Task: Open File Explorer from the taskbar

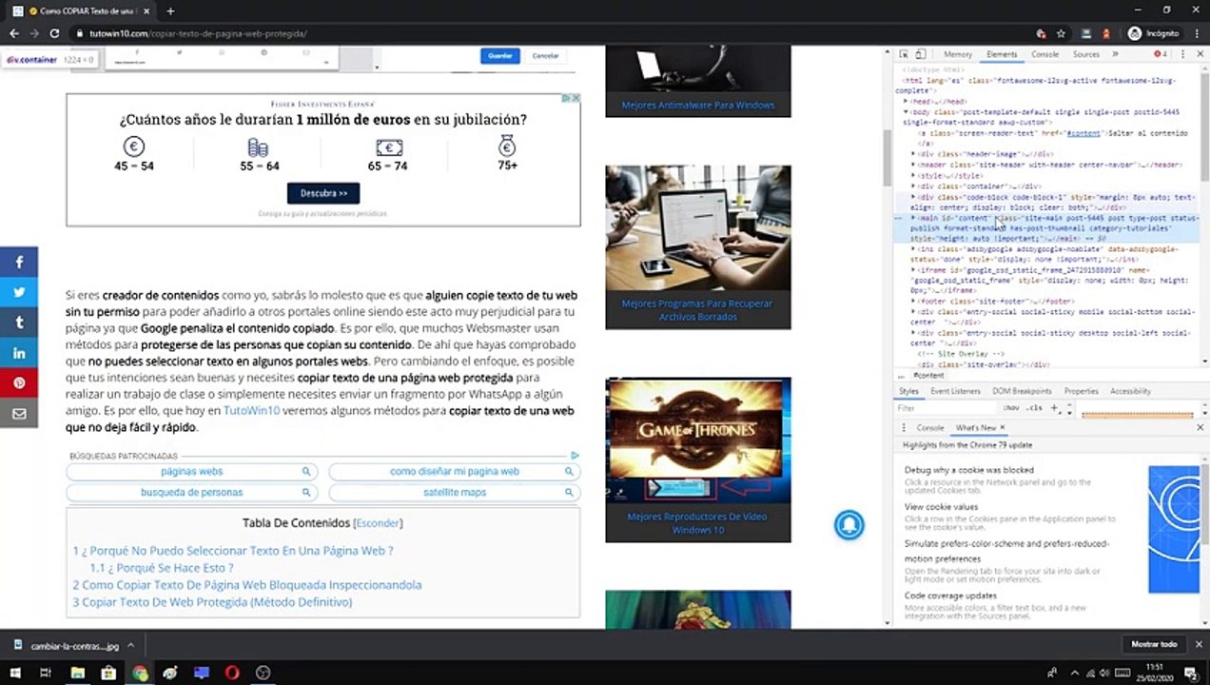Action: [78, 673]
